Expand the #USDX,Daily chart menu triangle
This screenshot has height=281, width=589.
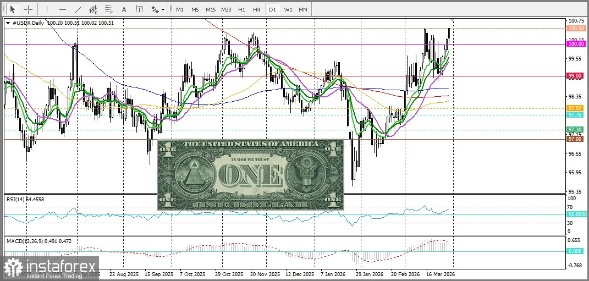(8, 23)
